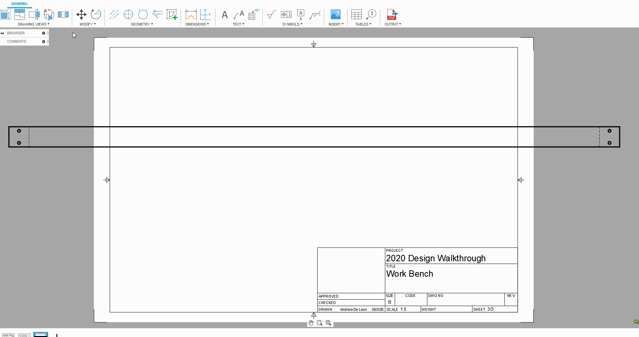Expand the Comments panel with plus button
The image size is (639, 337).
click(x=43, y=41)
